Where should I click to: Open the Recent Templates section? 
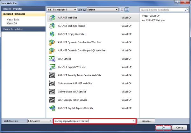click(23, 9)
